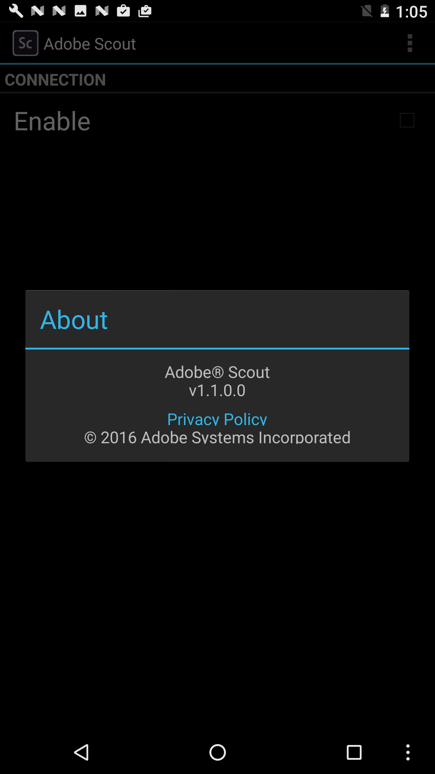Select the Enable label text row
The height and width of the screenshot is (774, 435).
pyautogui.click(x=217, y=121)
